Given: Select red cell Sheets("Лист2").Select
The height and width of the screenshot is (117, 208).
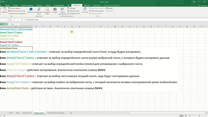Looking at the screenshot, I should pos(16,42).
